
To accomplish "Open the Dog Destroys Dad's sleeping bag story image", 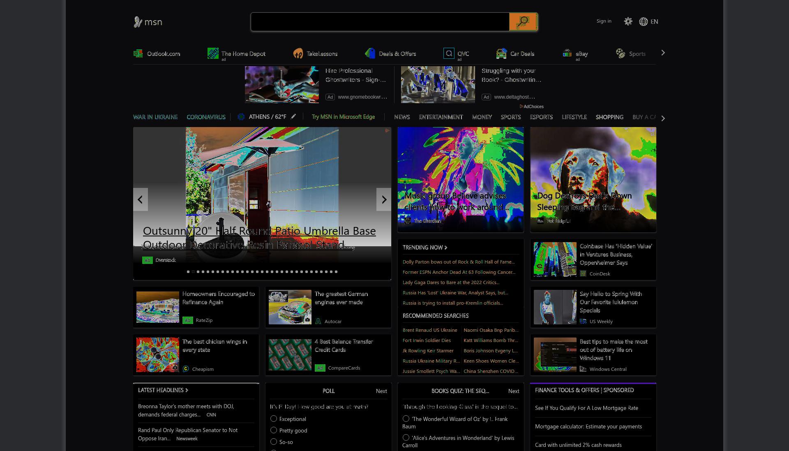I will (x=593, y=180).
